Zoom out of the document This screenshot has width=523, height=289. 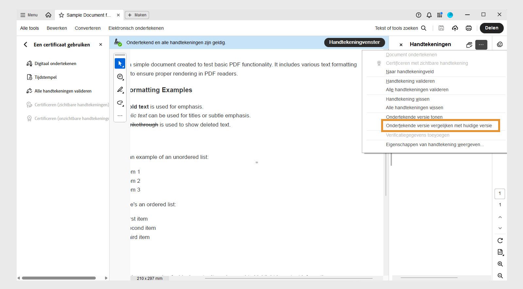click(x=500, y=276)
